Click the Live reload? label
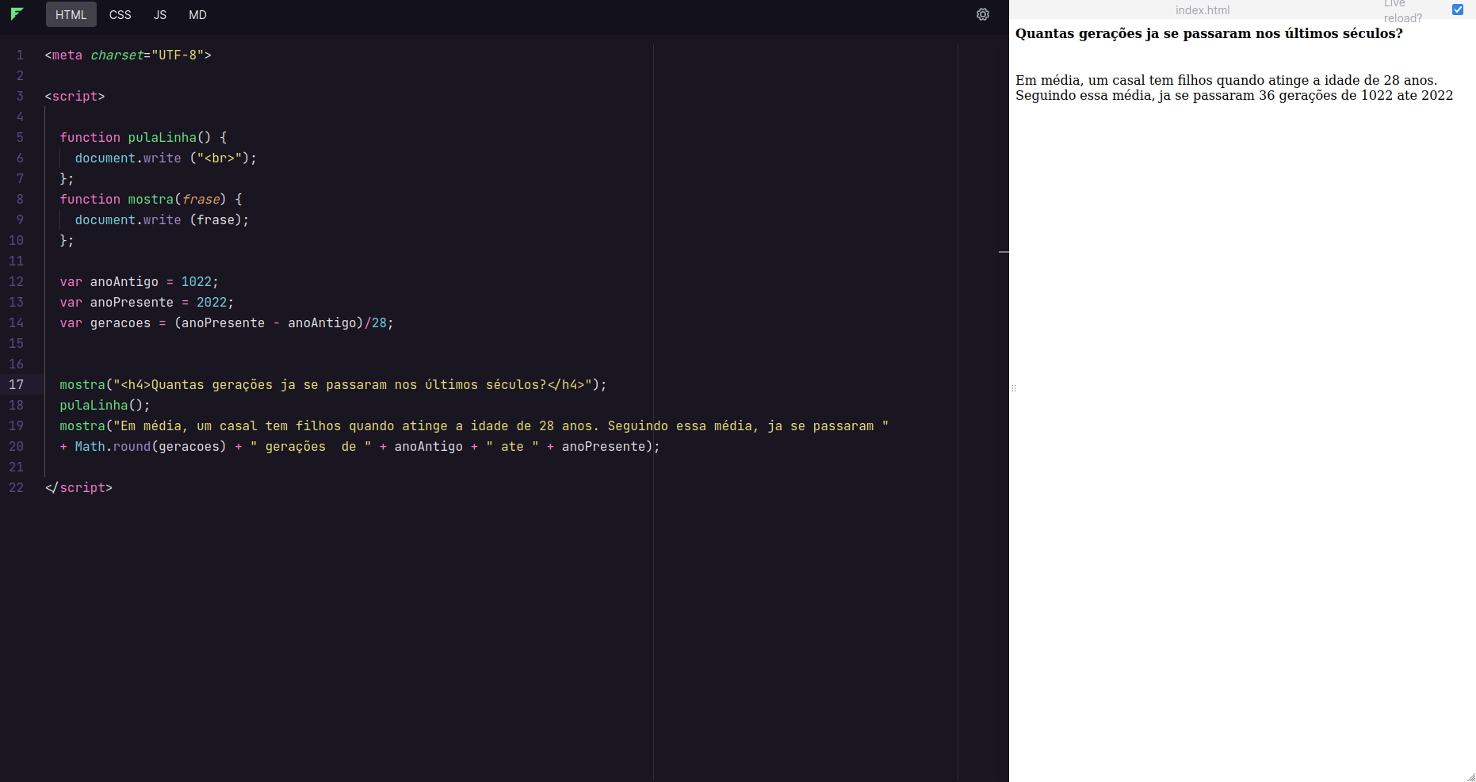 coord(1403,10)
